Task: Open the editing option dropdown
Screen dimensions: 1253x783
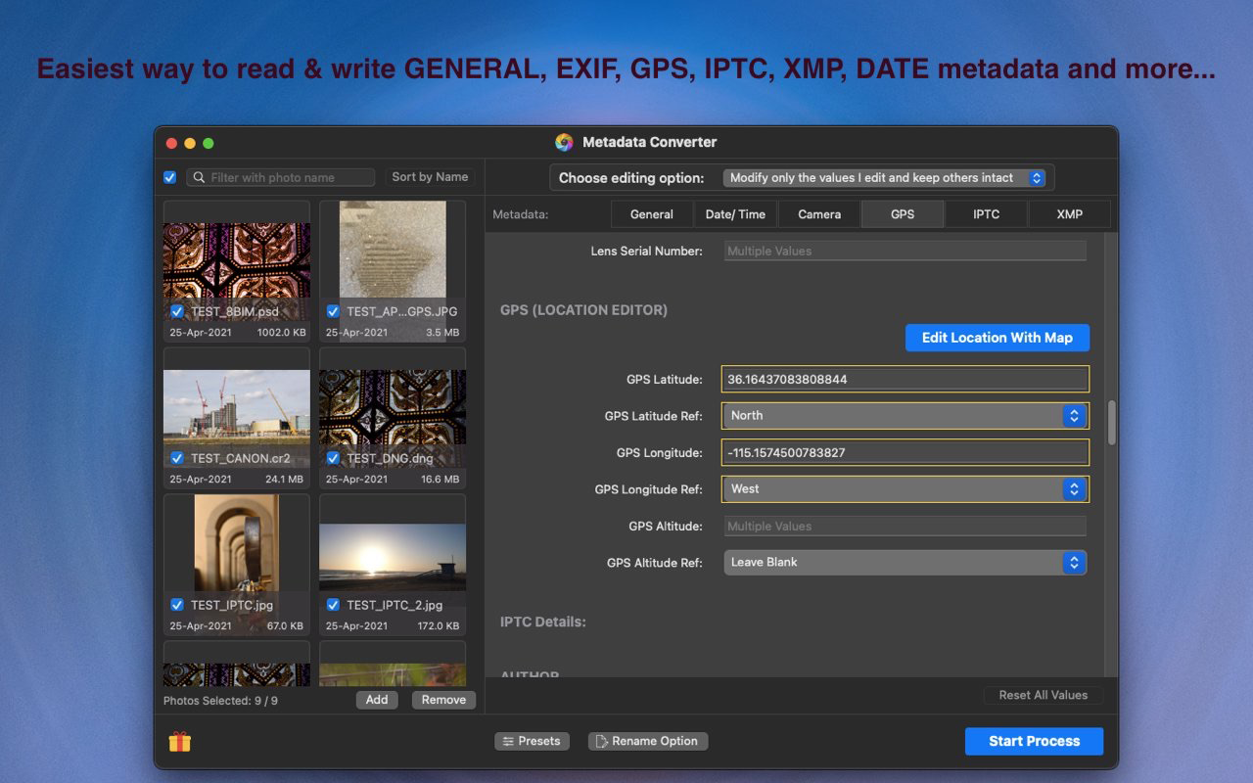Action: pos(885,178)
